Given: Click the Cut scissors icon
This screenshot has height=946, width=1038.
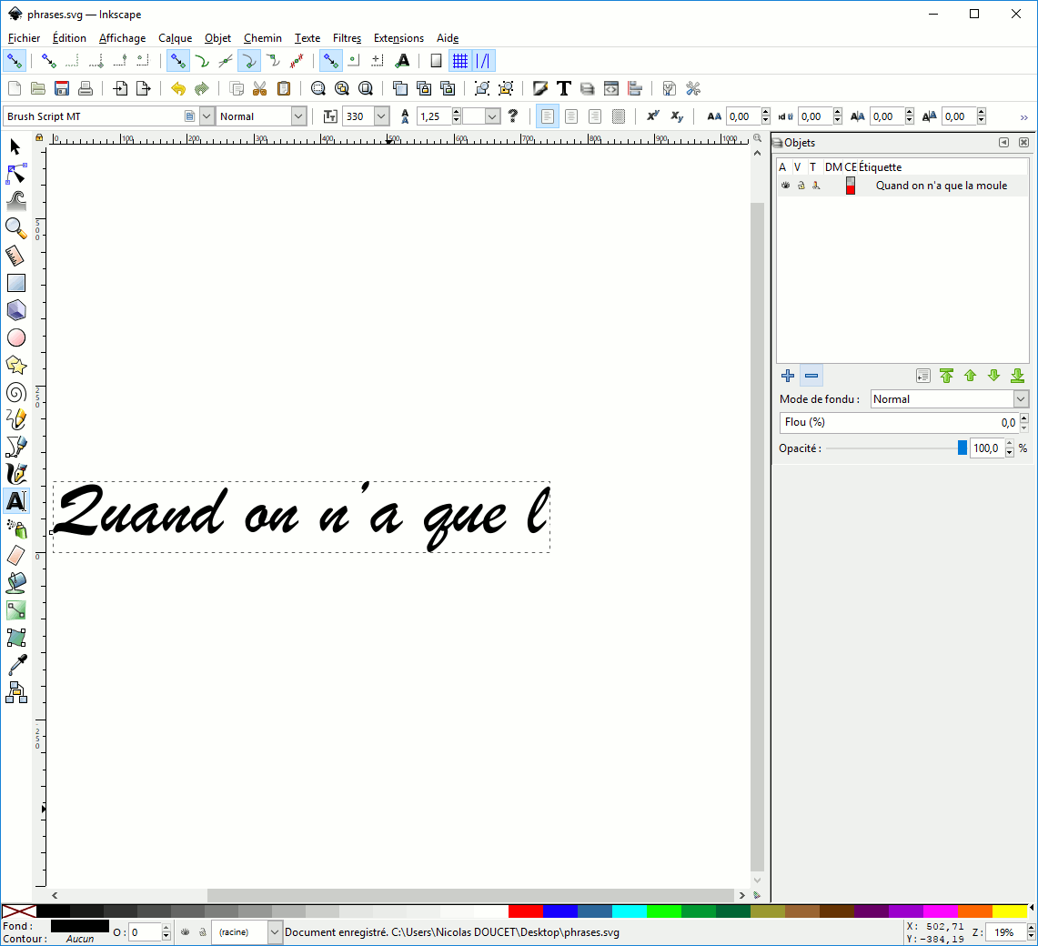Looking at the screenshot, I should pos(259,88).
